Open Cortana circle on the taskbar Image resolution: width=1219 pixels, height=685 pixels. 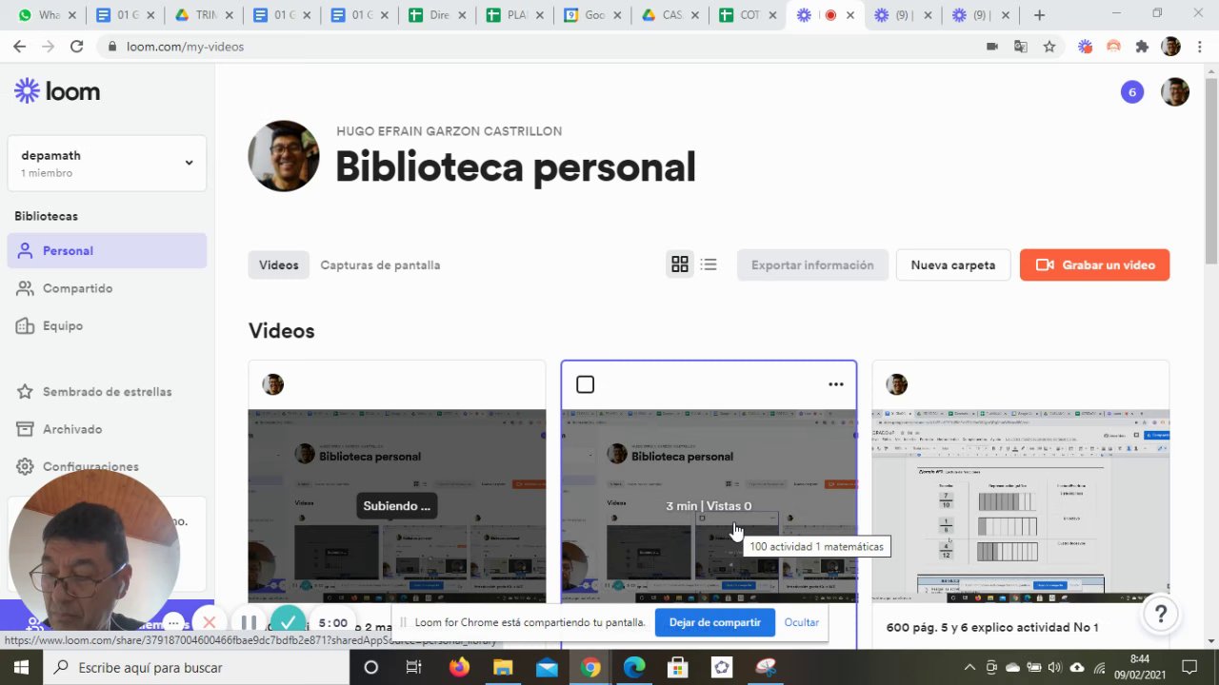(371, 668)
